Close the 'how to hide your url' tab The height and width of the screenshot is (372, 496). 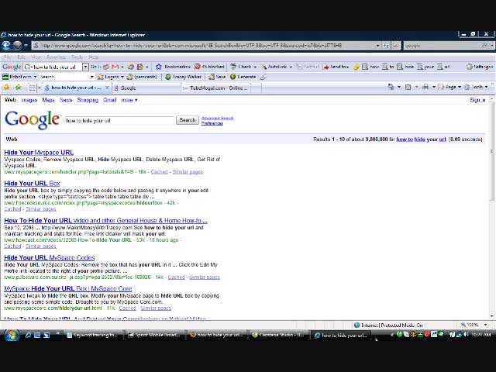coord(107,88)
